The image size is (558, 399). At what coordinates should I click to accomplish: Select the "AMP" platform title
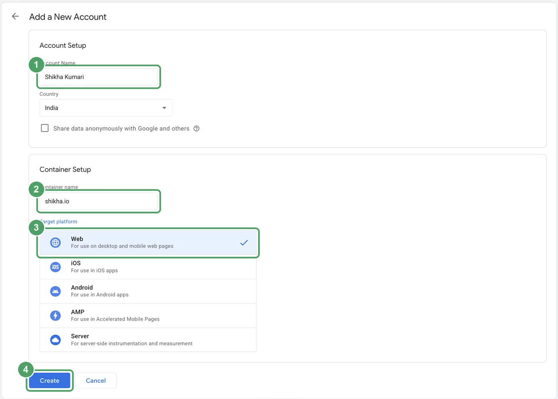point(78,312)
